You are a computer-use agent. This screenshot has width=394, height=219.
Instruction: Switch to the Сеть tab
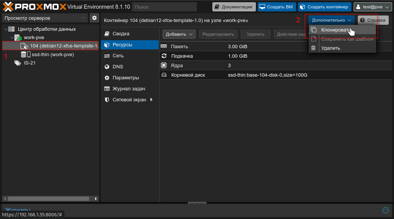pos(130,56)
